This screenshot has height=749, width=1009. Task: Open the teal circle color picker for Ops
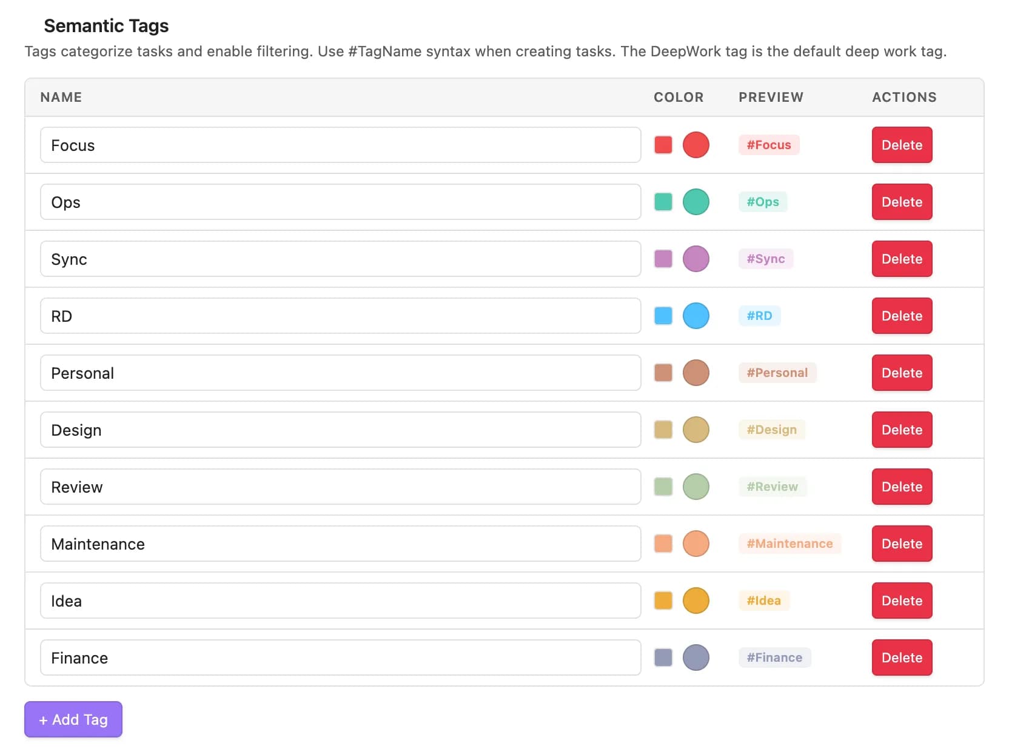coord(696,202)
